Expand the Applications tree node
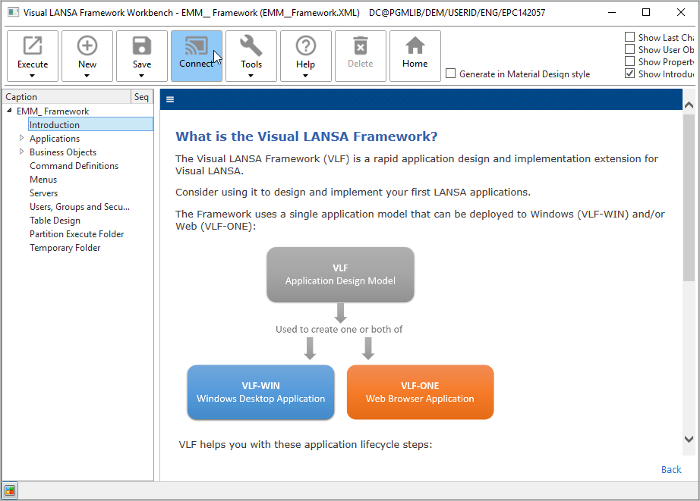700x501 pixels. (21, 138)
